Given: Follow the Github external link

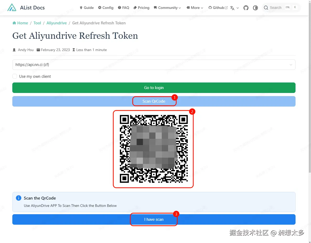Looking at the screenshot, I should pos(218,8).
